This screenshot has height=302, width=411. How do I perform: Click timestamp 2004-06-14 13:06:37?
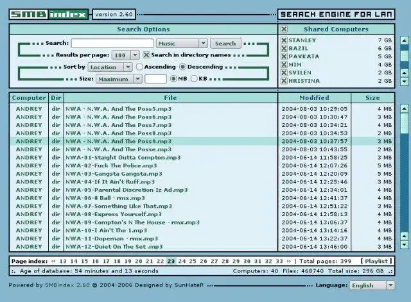tap(315, 222)
